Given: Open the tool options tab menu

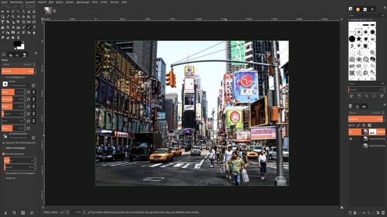Looking at the screenshot, I should (x=36, y=53).
